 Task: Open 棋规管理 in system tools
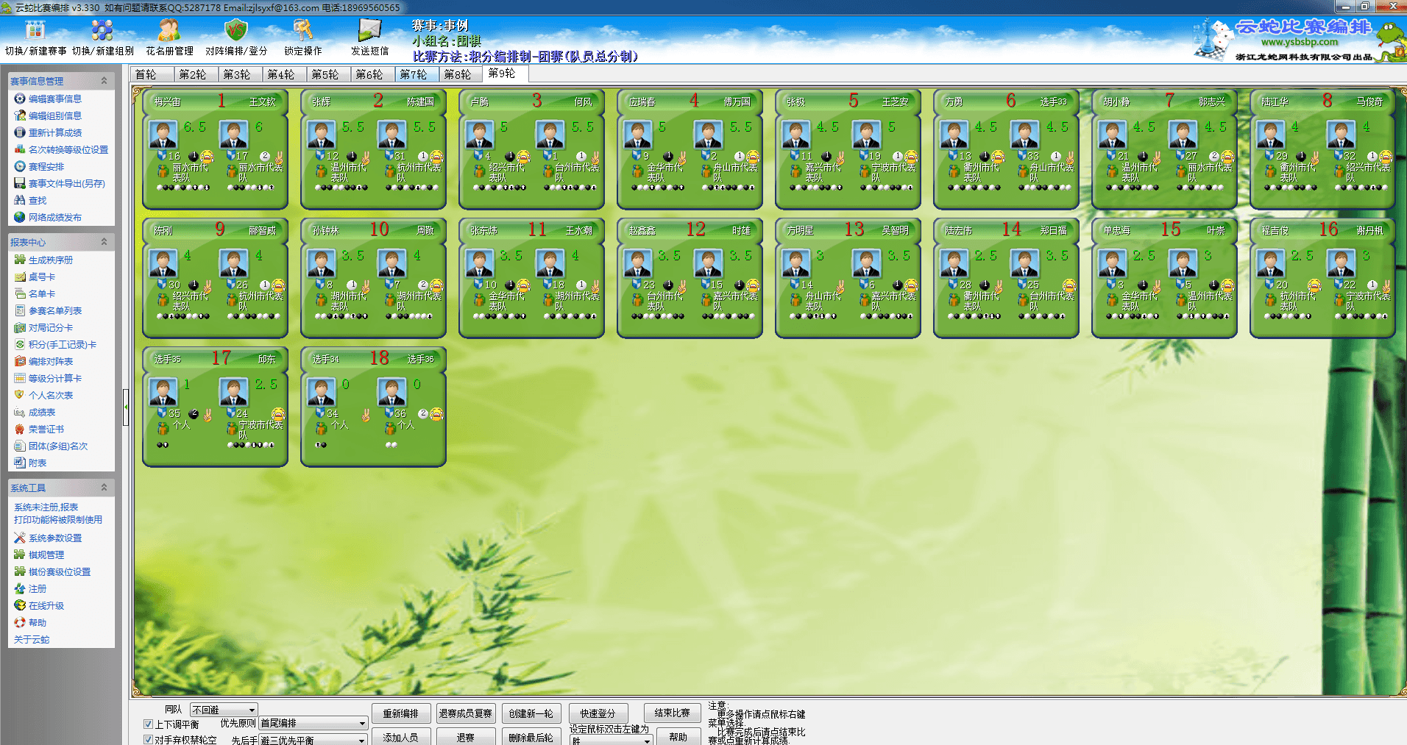point(39,555)
